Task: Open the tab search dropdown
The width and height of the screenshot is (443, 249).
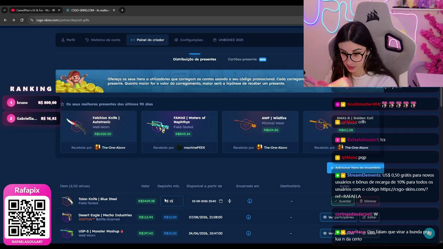Action: [x=4, y=10]
